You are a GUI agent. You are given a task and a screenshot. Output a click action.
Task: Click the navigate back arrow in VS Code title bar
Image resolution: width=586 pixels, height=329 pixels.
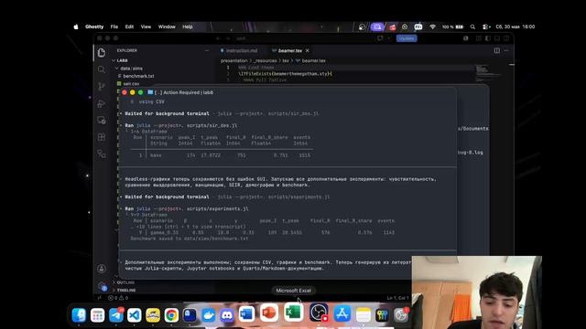(x=219, y=38)
